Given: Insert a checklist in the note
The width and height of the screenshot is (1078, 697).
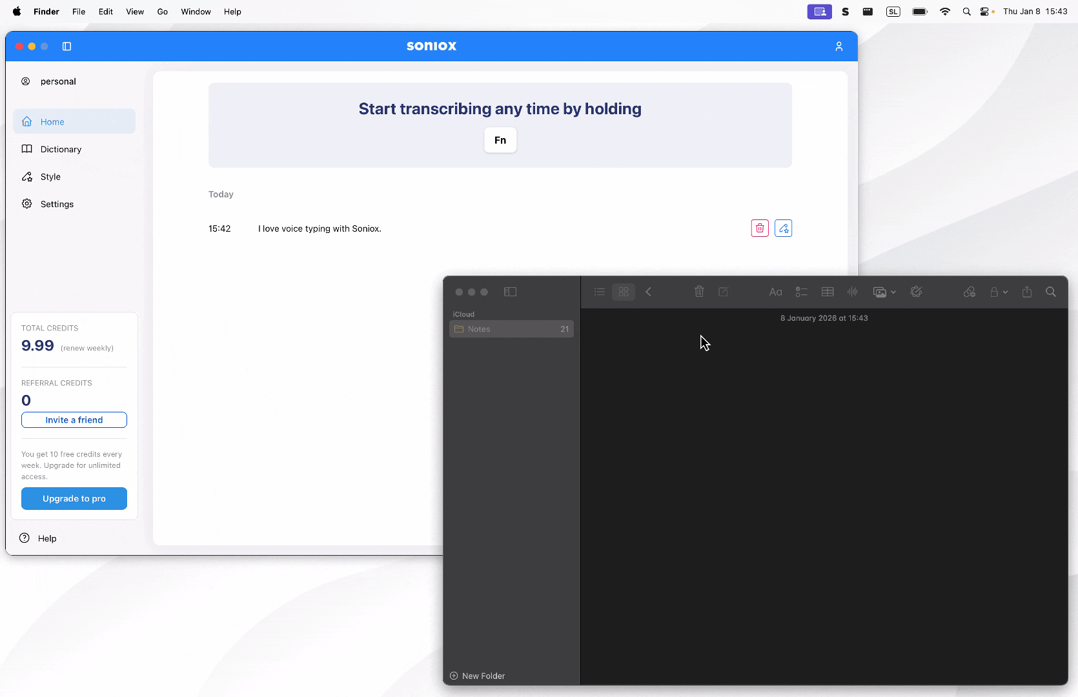Looking at the screenshot, I should pyautogui.click(x=801, y=292).
